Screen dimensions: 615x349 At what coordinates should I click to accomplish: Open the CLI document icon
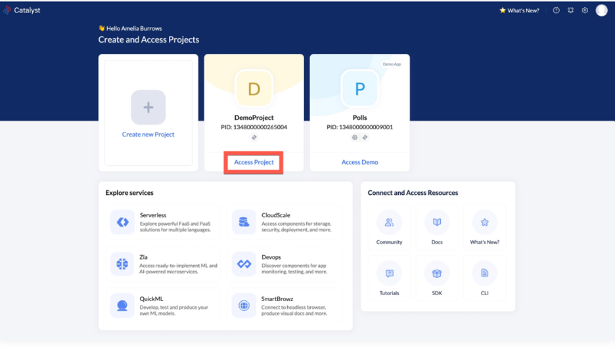click(484, 274)
